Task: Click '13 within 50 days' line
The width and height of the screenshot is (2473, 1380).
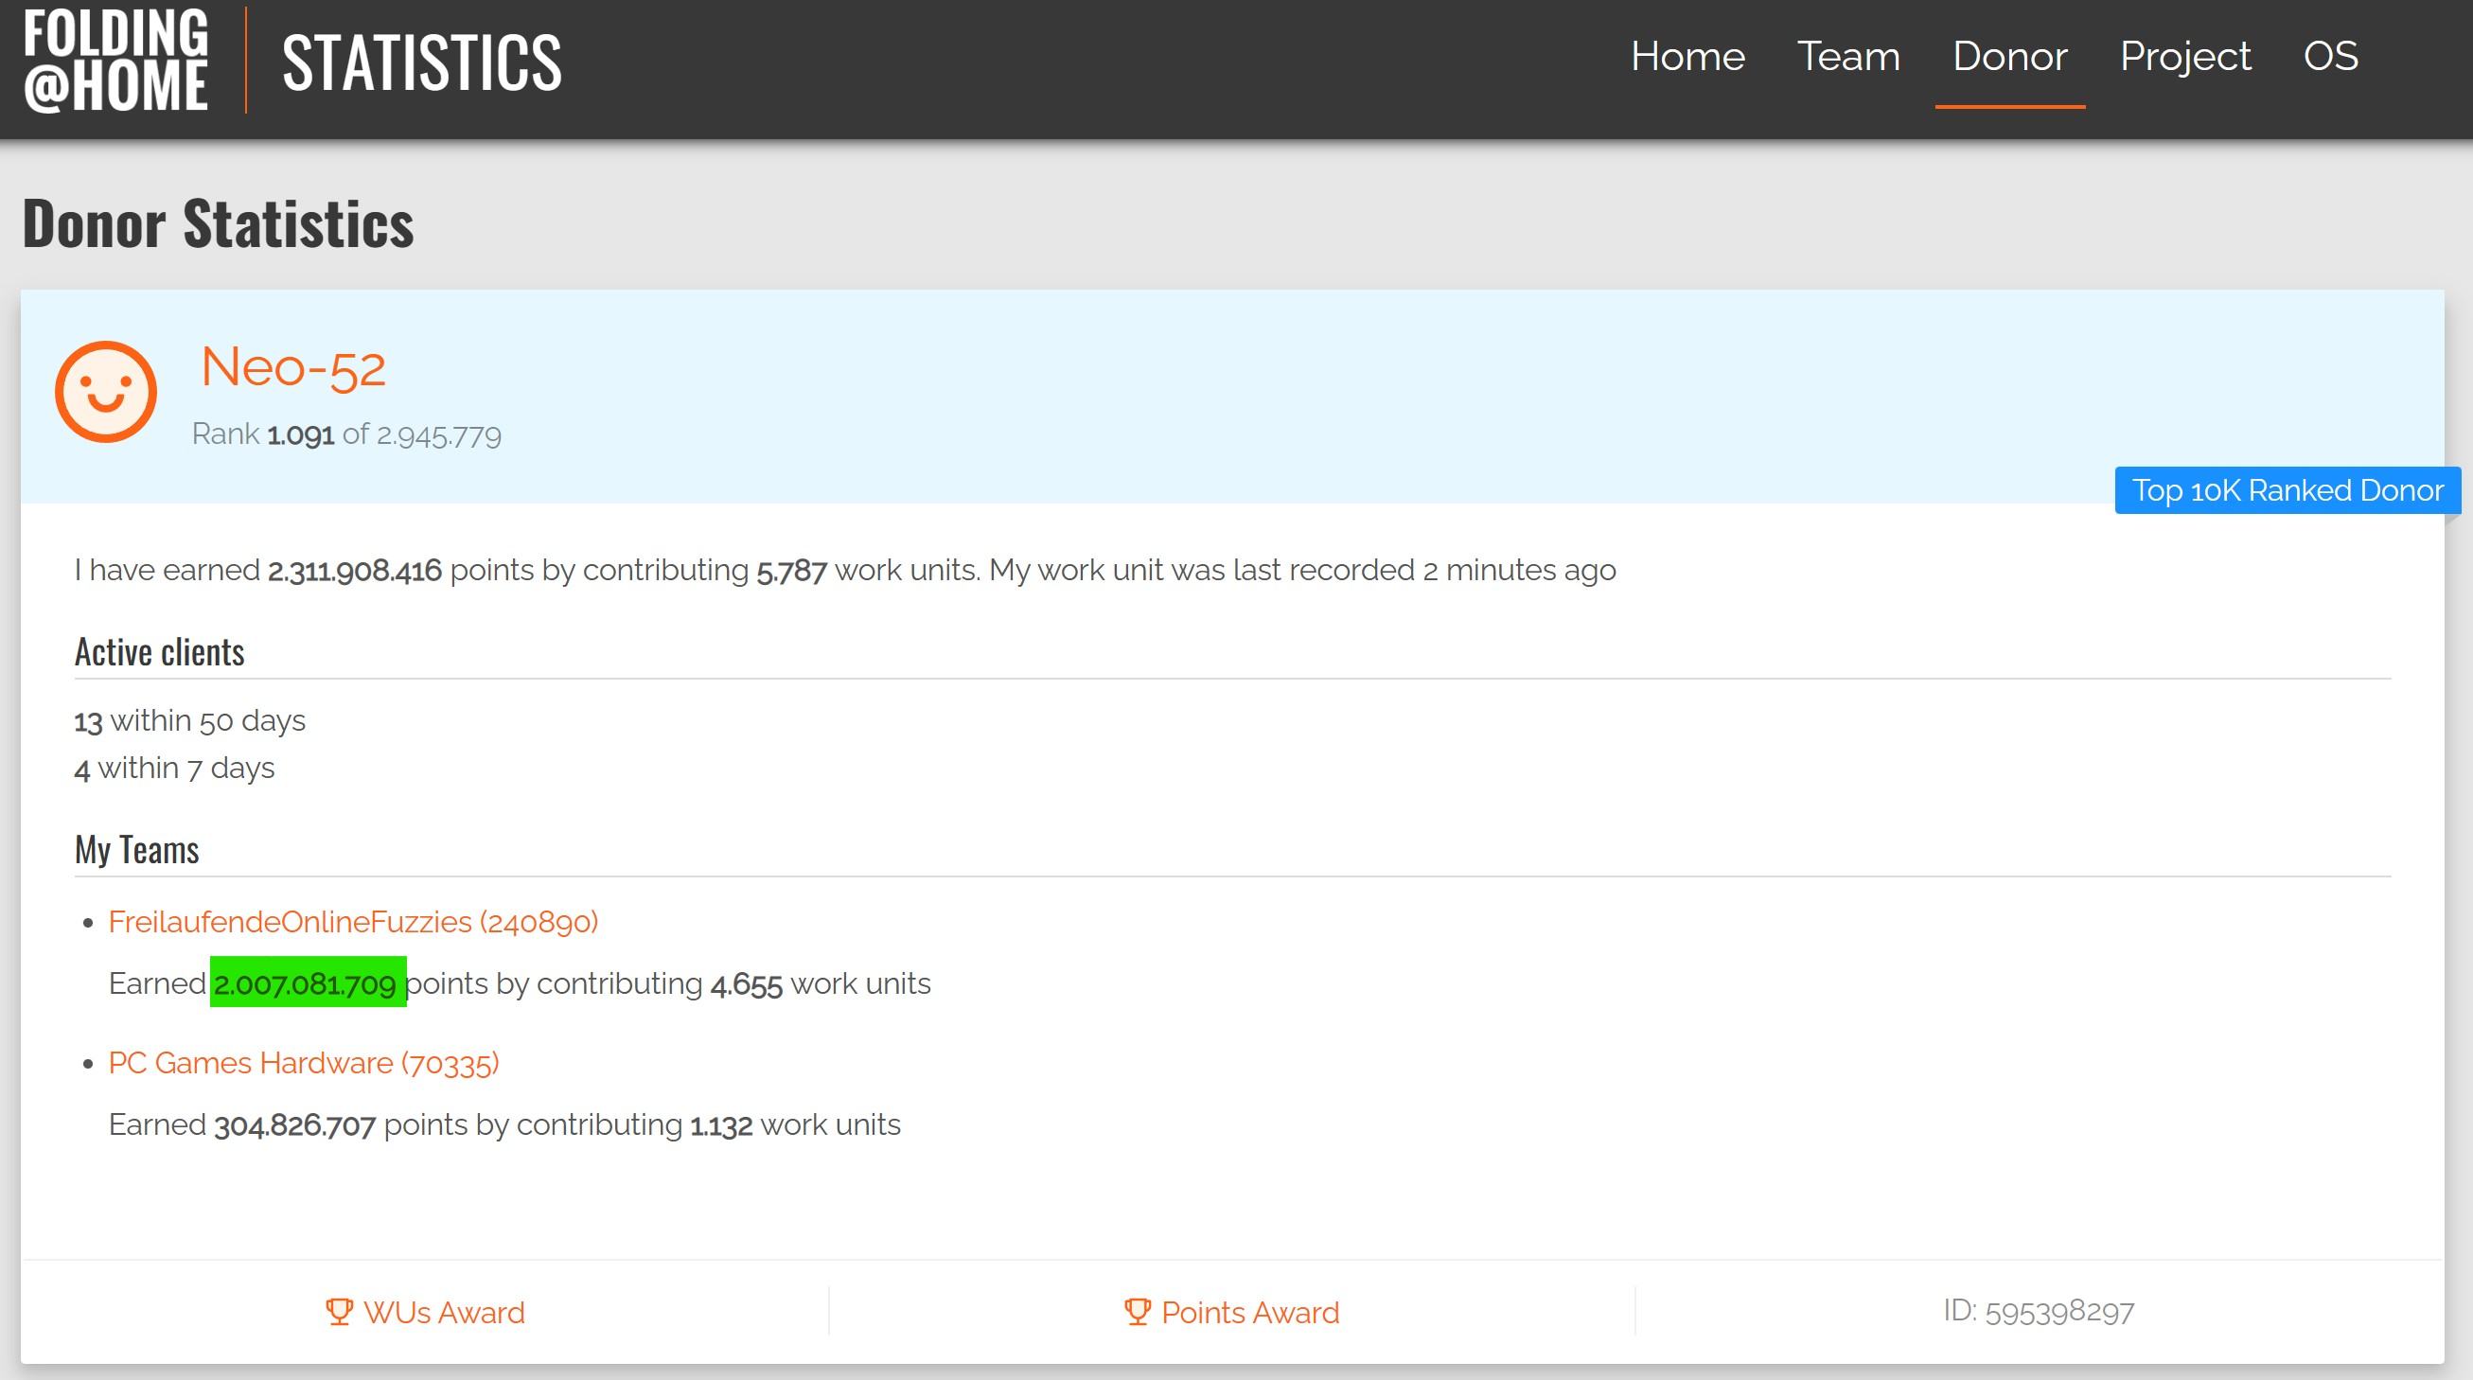Action: tap(190, 720)
